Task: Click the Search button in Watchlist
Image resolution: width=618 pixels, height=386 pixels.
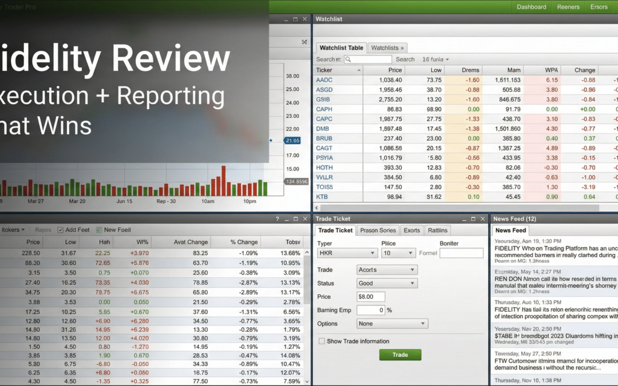Action: (x=405, y=59)
